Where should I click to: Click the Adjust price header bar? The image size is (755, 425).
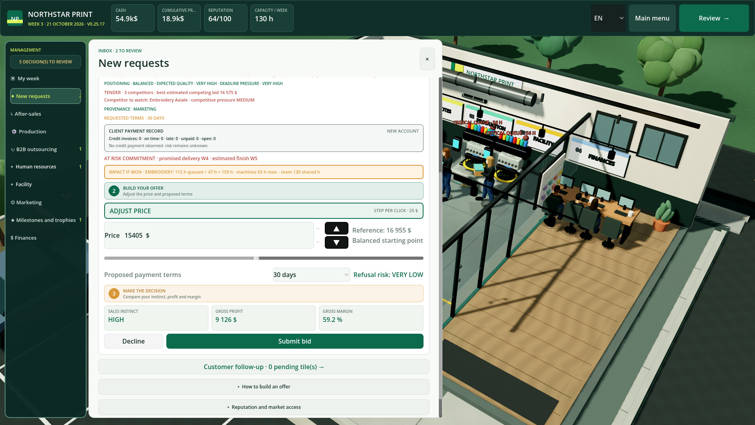[x=264, y=211]
